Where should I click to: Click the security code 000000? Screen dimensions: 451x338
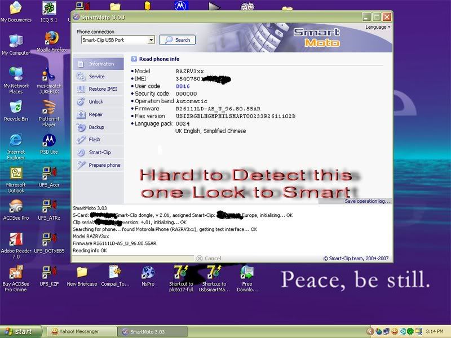187,94
